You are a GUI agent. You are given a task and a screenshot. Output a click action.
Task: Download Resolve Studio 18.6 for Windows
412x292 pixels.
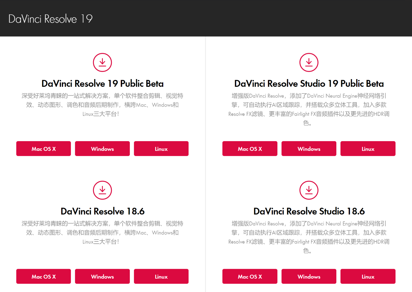[309, 276]
